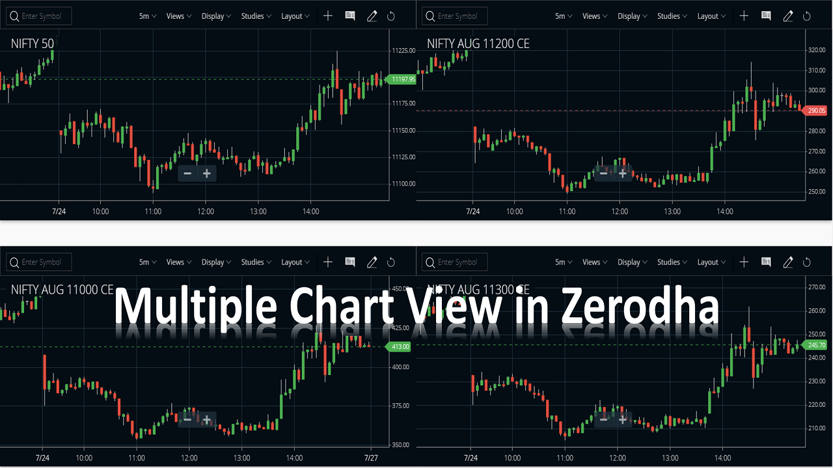Click plus icon in NIFTY AUG 11300 CE toolbar
This screenshot has height=468, width=833.
coord(744,262)
